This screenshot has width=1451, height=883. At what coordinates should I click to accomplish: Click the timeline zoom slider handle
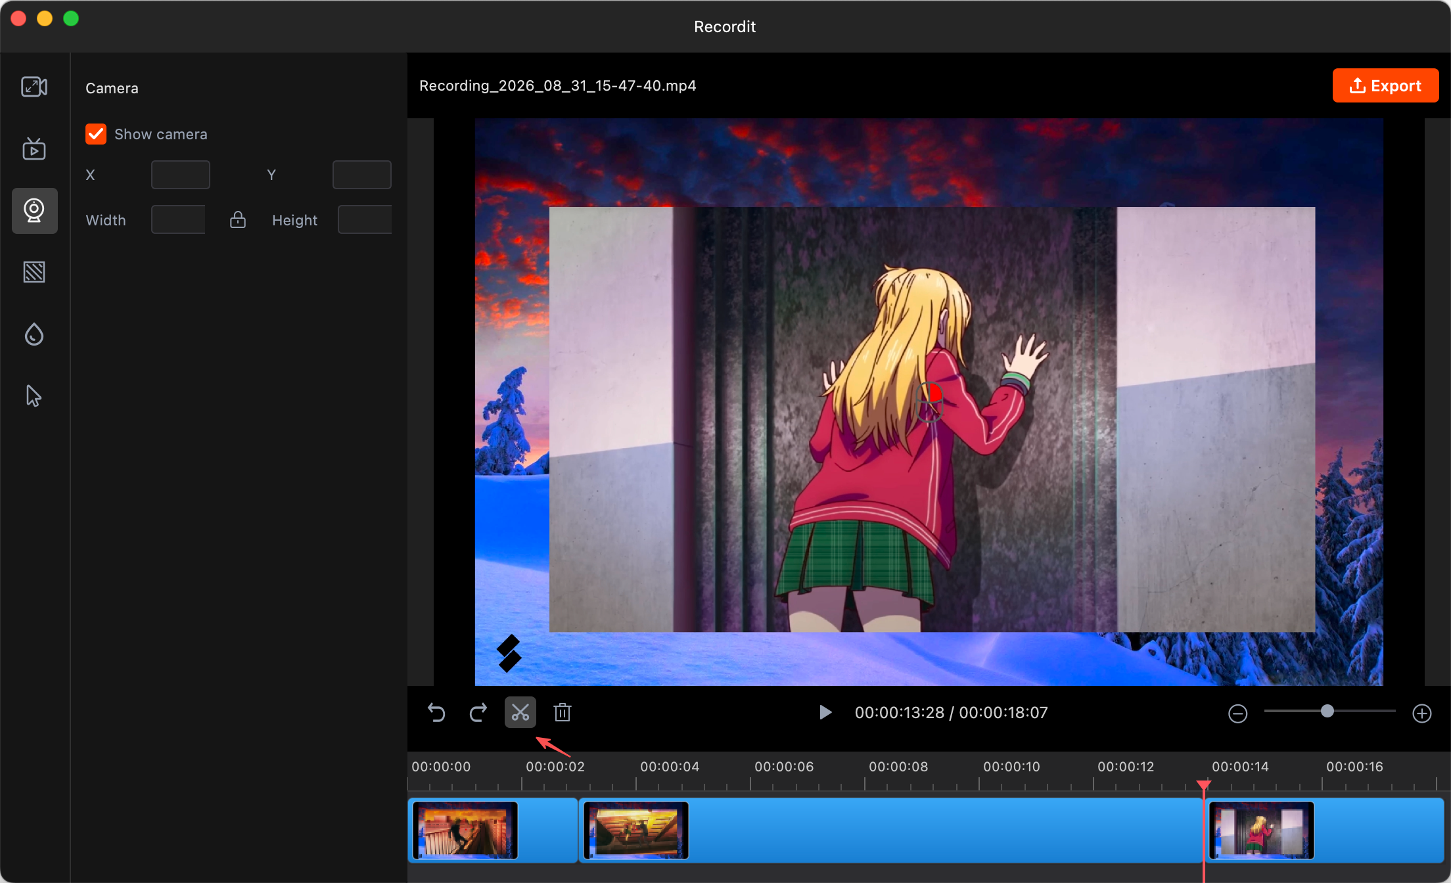coord(1327,712)
